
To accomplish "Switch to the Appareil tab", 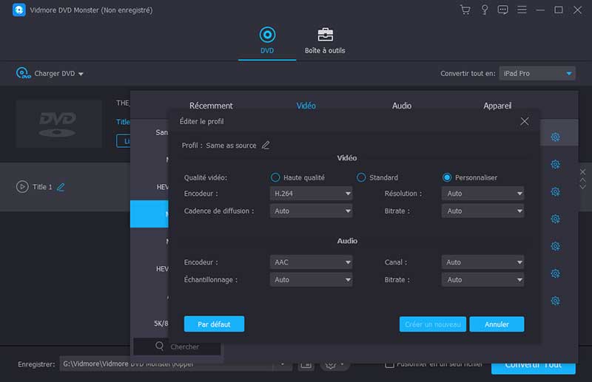I will click(x=497, y=106).
